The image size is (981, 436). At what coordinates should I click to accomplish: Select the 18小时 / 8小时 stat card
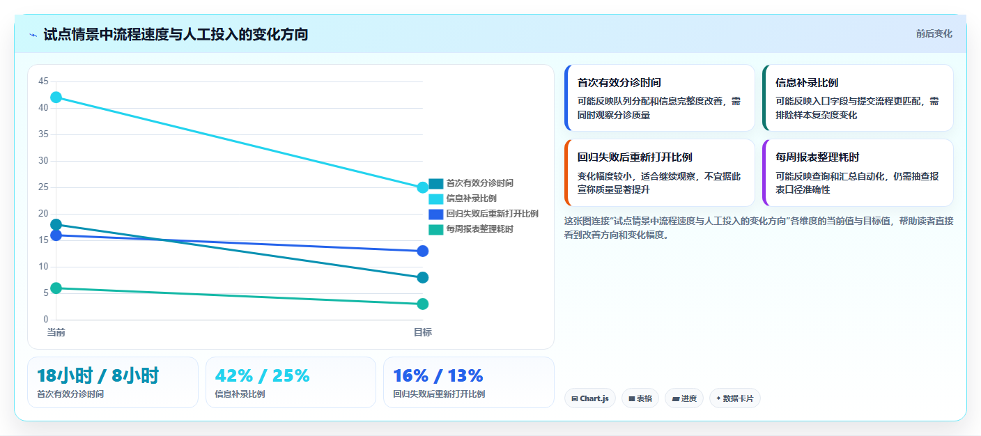[113, 382]
